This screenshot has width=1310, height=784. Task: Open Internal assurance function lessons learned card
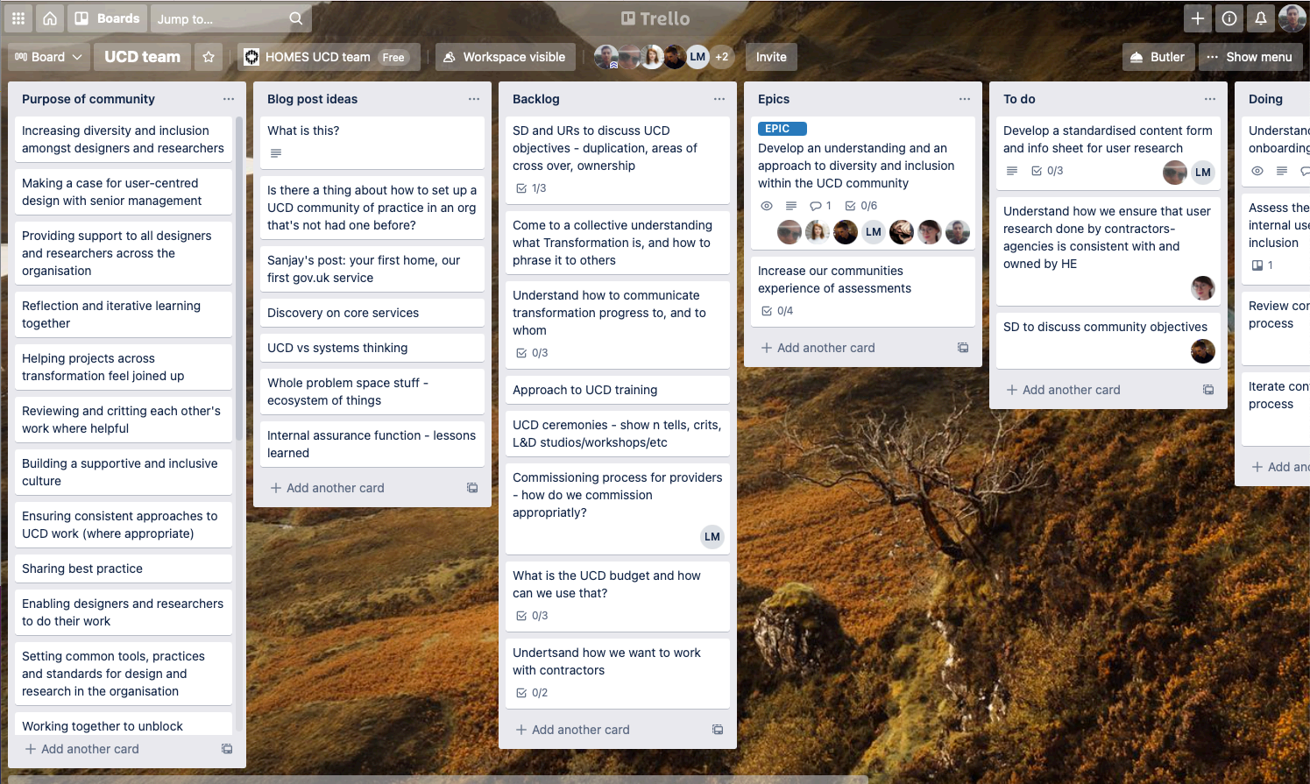pos(372,444)
